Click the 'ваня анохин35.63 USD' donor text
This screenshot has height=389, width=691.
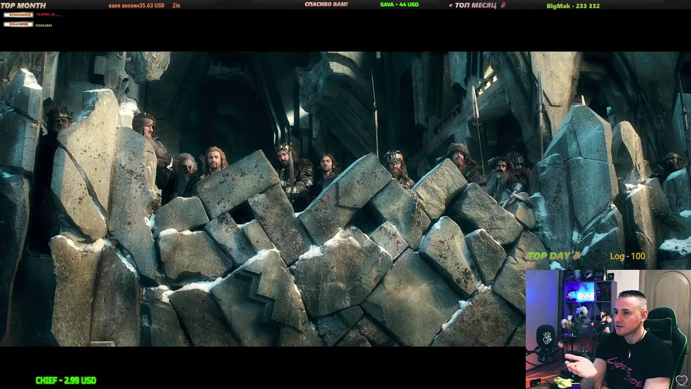tap(137, 5)
